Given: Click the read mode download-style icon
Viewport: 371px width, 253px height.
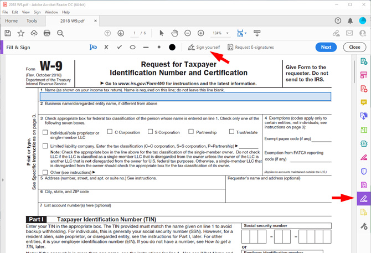Looking at the screenshot, I should pos(257,33).
